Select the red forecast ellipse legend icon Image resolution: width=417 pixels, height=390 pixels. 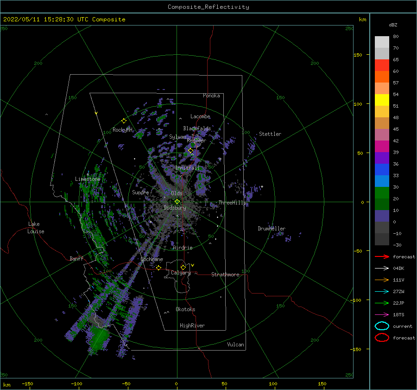[x=382, y=338]
